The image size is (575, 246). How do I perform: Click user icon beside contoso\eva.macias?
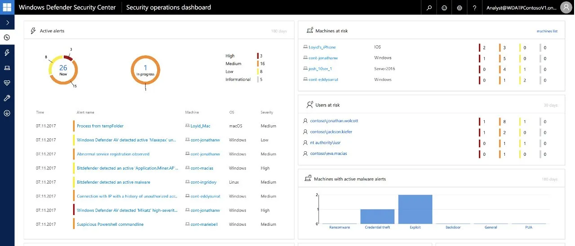click(305, 154)
